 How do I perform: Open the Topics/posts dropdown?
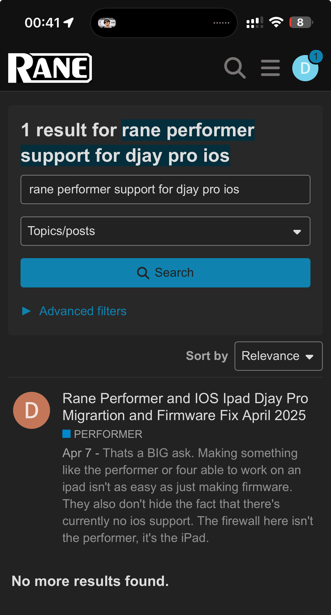tap(165, 231)
